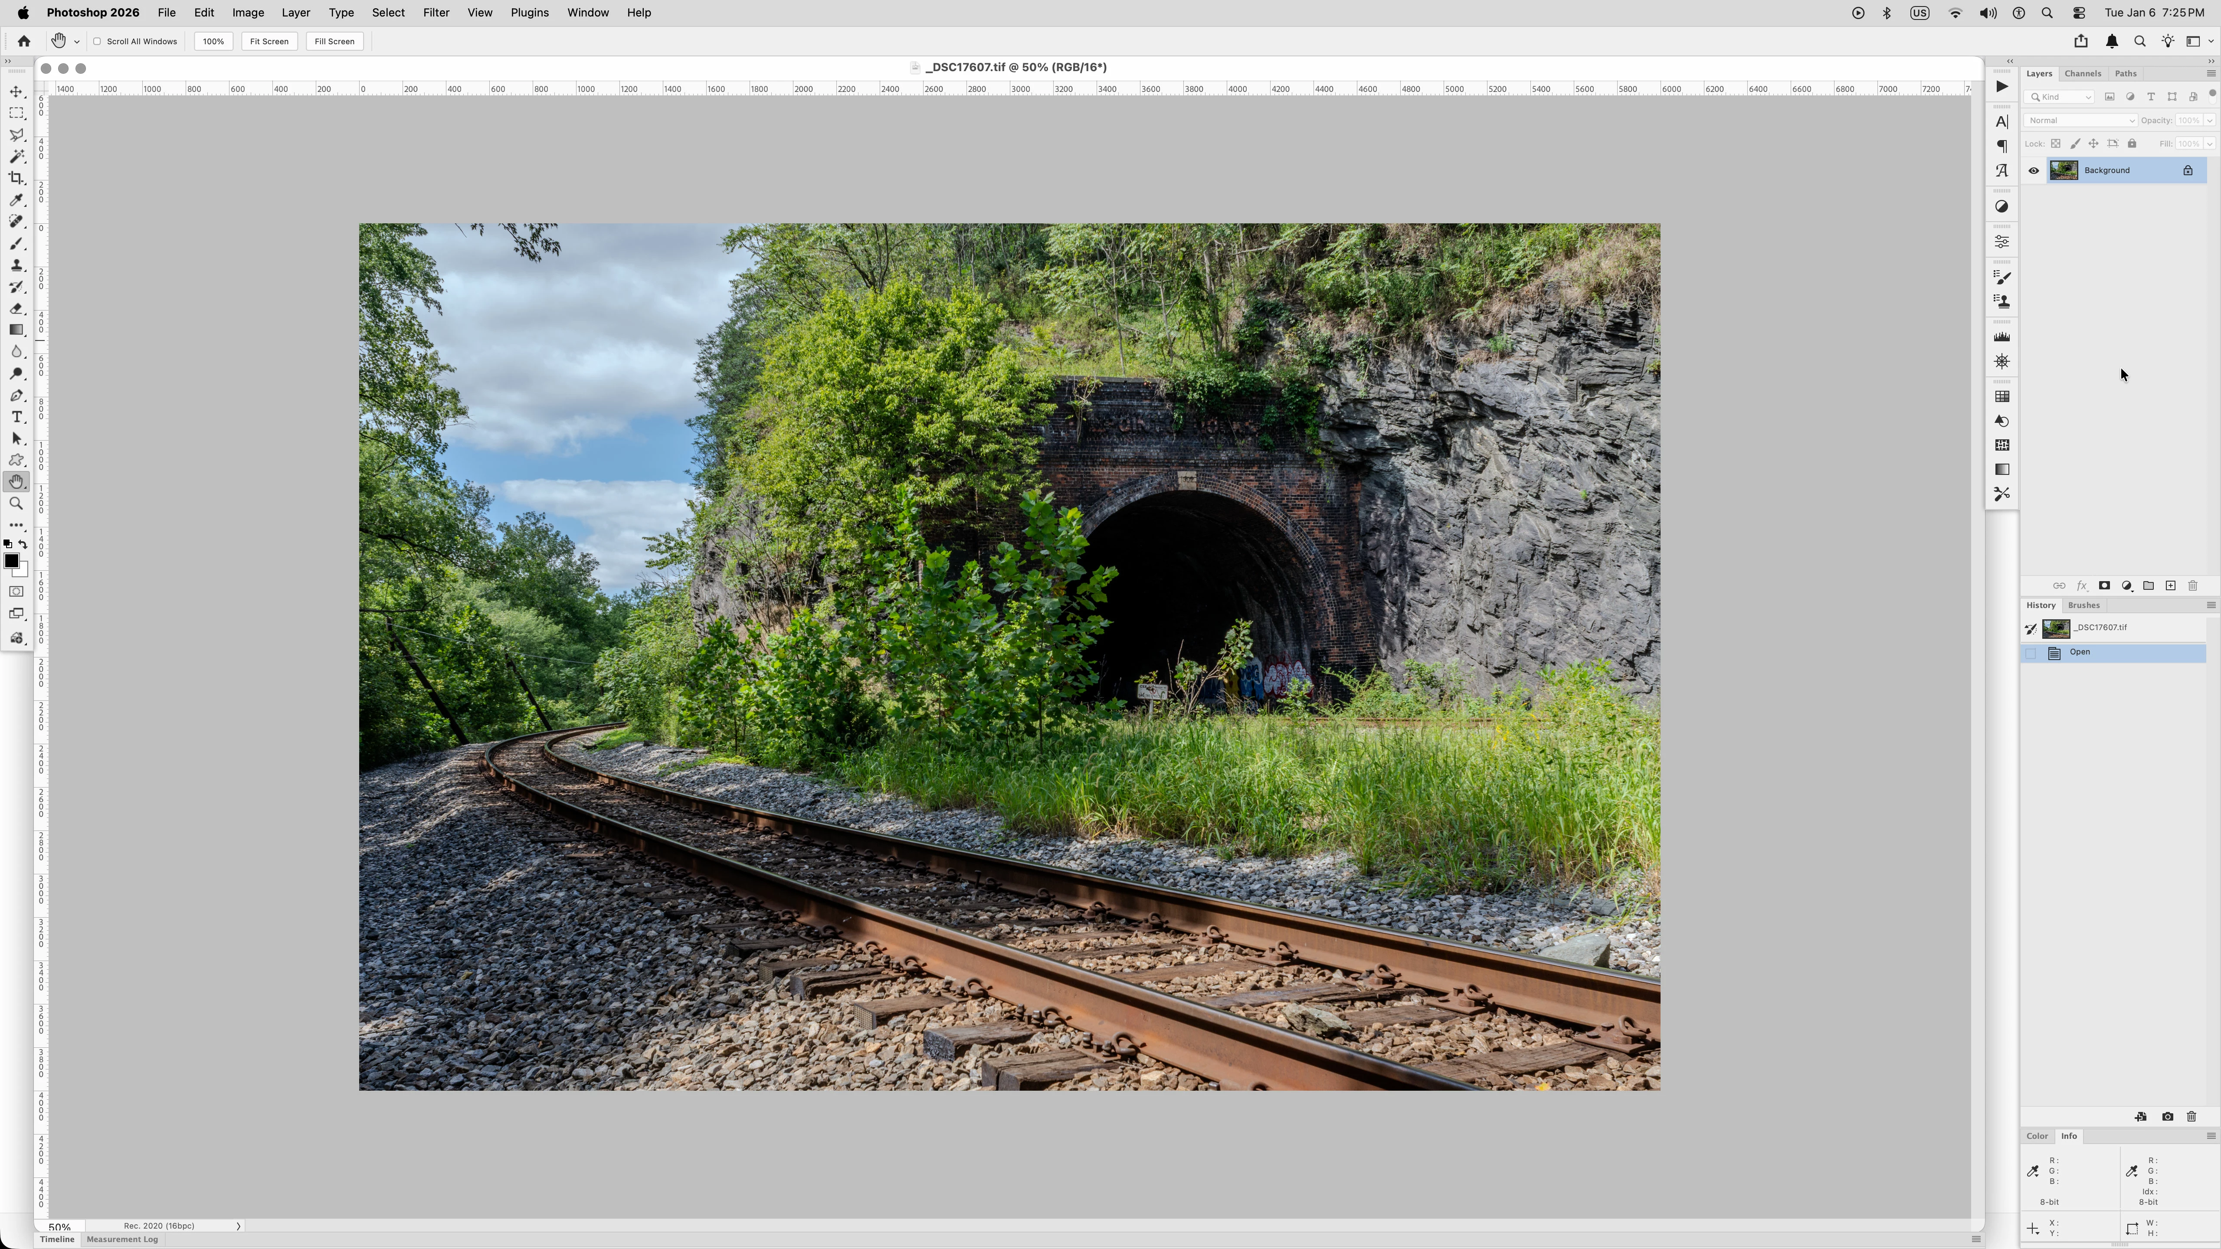Click the Fit Screen button
Screen dimensions: 2221x1249
pyautogui.click(x=269, y=41)
